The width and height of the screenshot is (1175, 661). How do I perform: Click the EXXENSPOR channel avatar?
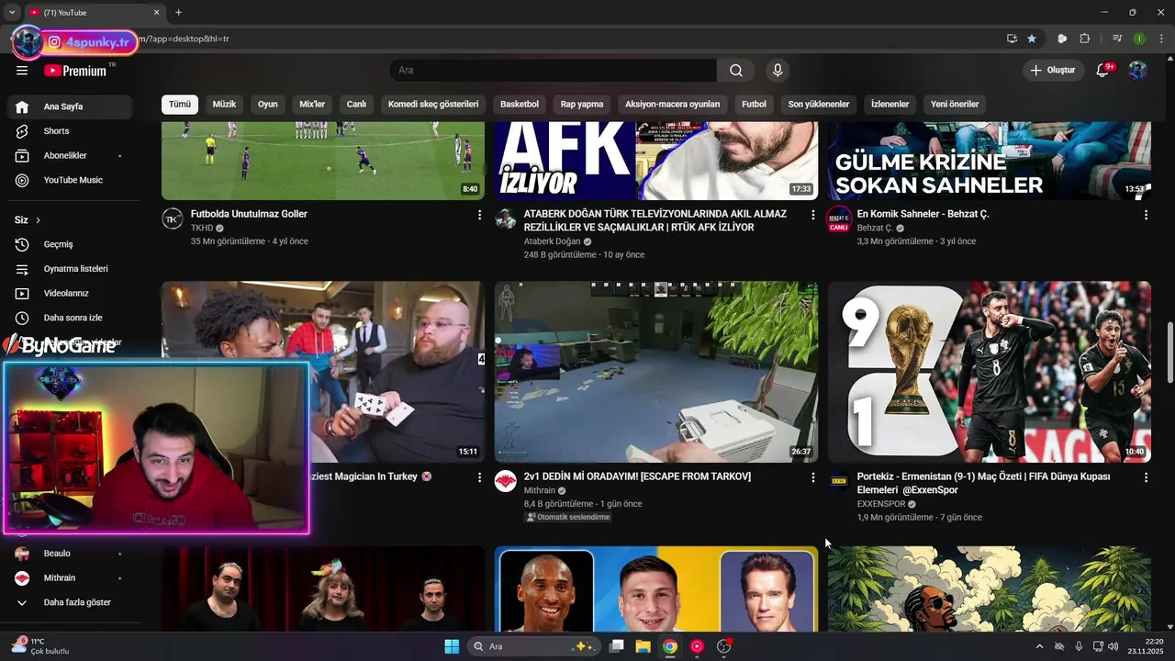[839, 481]
